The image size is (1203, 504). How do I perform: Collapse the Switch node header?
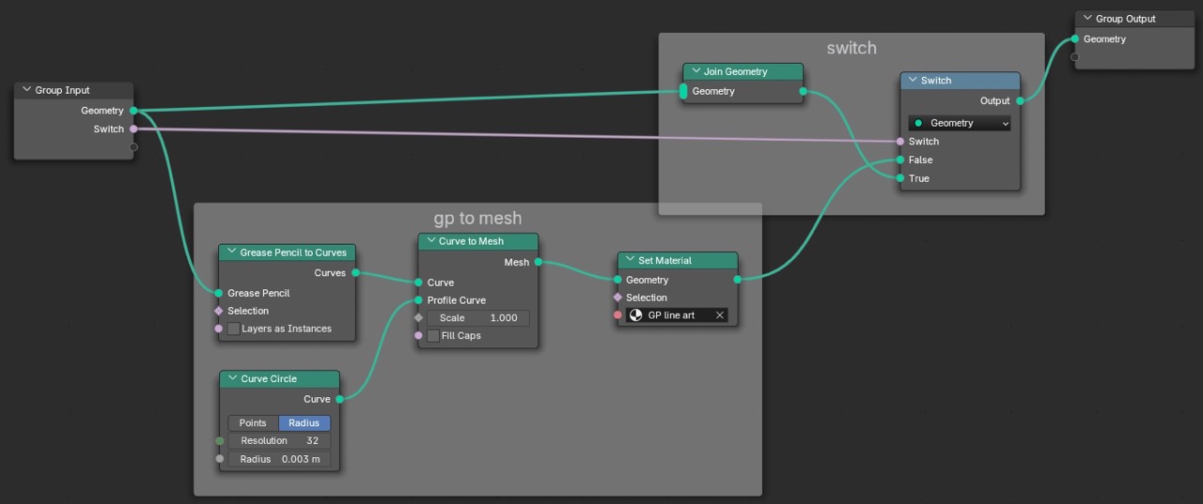913,81
